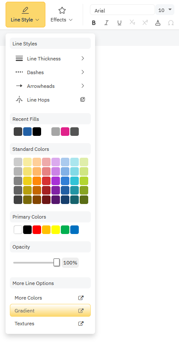Toggle underline text formatting

tap(119, 23)
